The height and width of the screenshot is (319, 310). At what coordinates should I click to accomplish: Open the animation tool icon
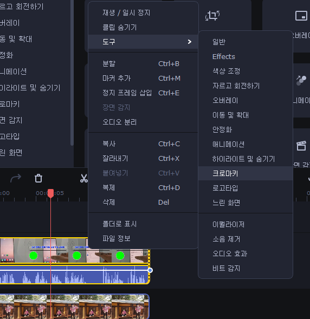(x=301, y=80)
